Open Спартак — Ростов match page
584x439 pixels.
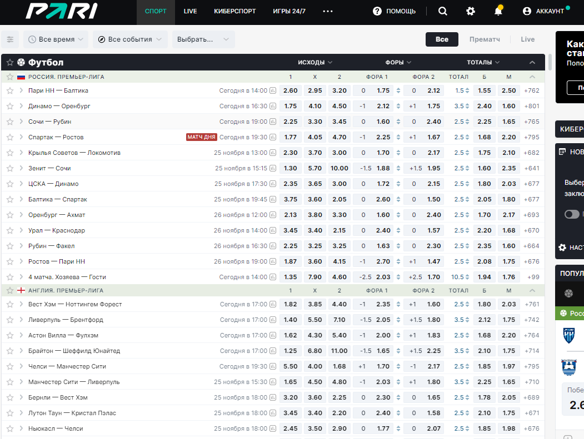coord(56,137)
